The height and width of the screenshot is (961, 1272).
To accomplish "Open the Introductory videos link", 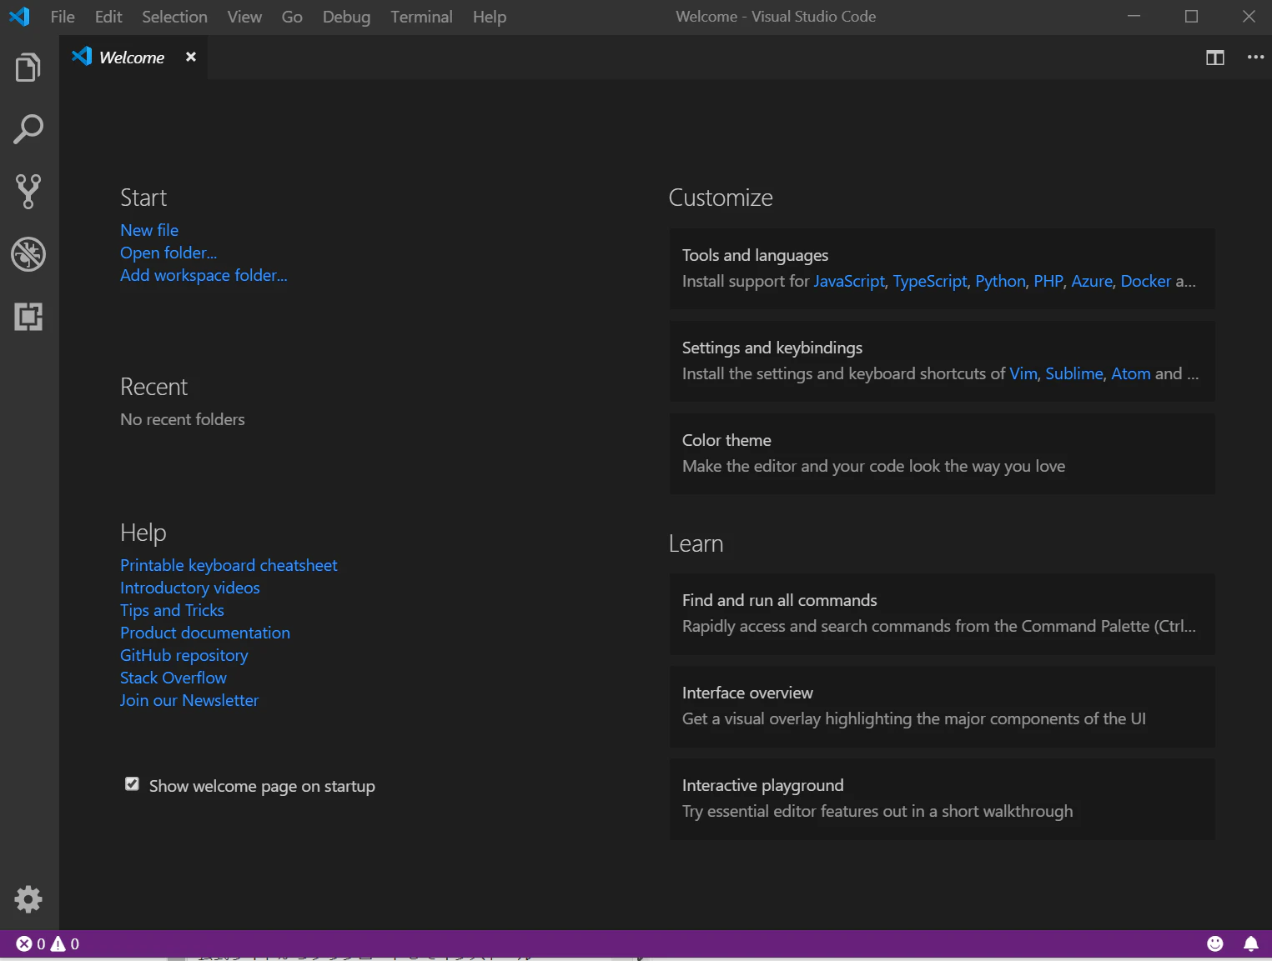I will pyautogui.click(x=190, y=588).
